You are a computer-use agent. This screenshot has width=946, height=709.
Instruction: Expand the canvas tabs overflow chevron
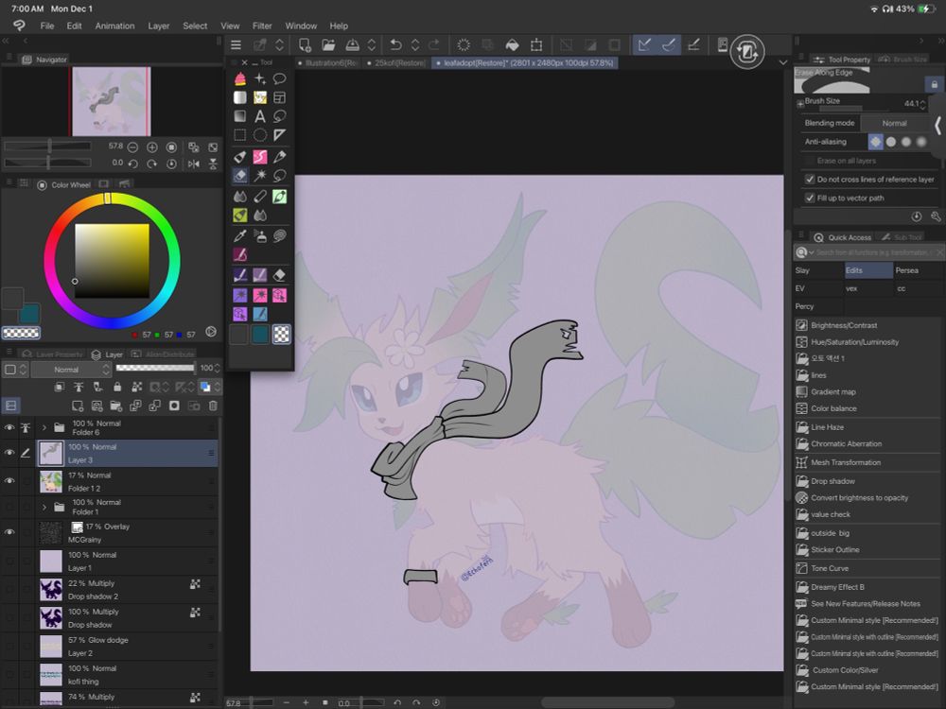[x=783, y=62]
